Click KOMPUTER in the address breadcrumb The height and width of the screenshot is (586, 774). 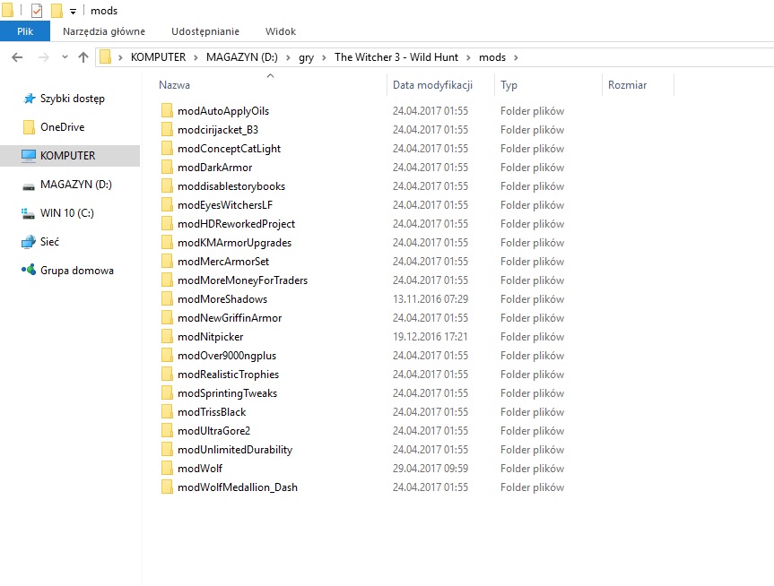point(158,57)
